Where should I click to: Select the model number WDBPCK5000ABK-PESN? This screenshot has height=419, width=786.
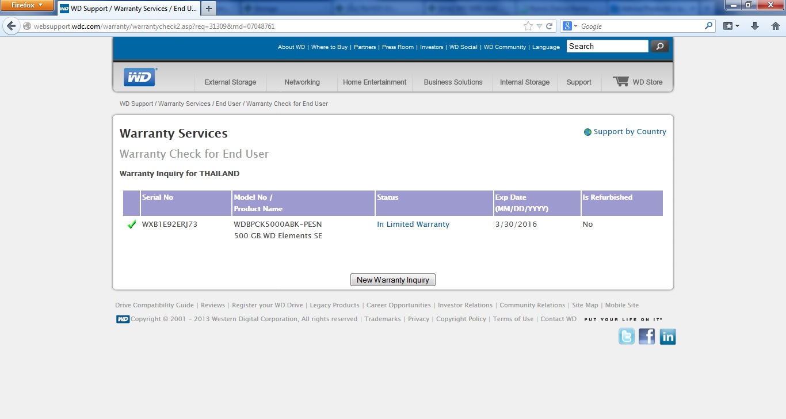click(x=278, y=224)
